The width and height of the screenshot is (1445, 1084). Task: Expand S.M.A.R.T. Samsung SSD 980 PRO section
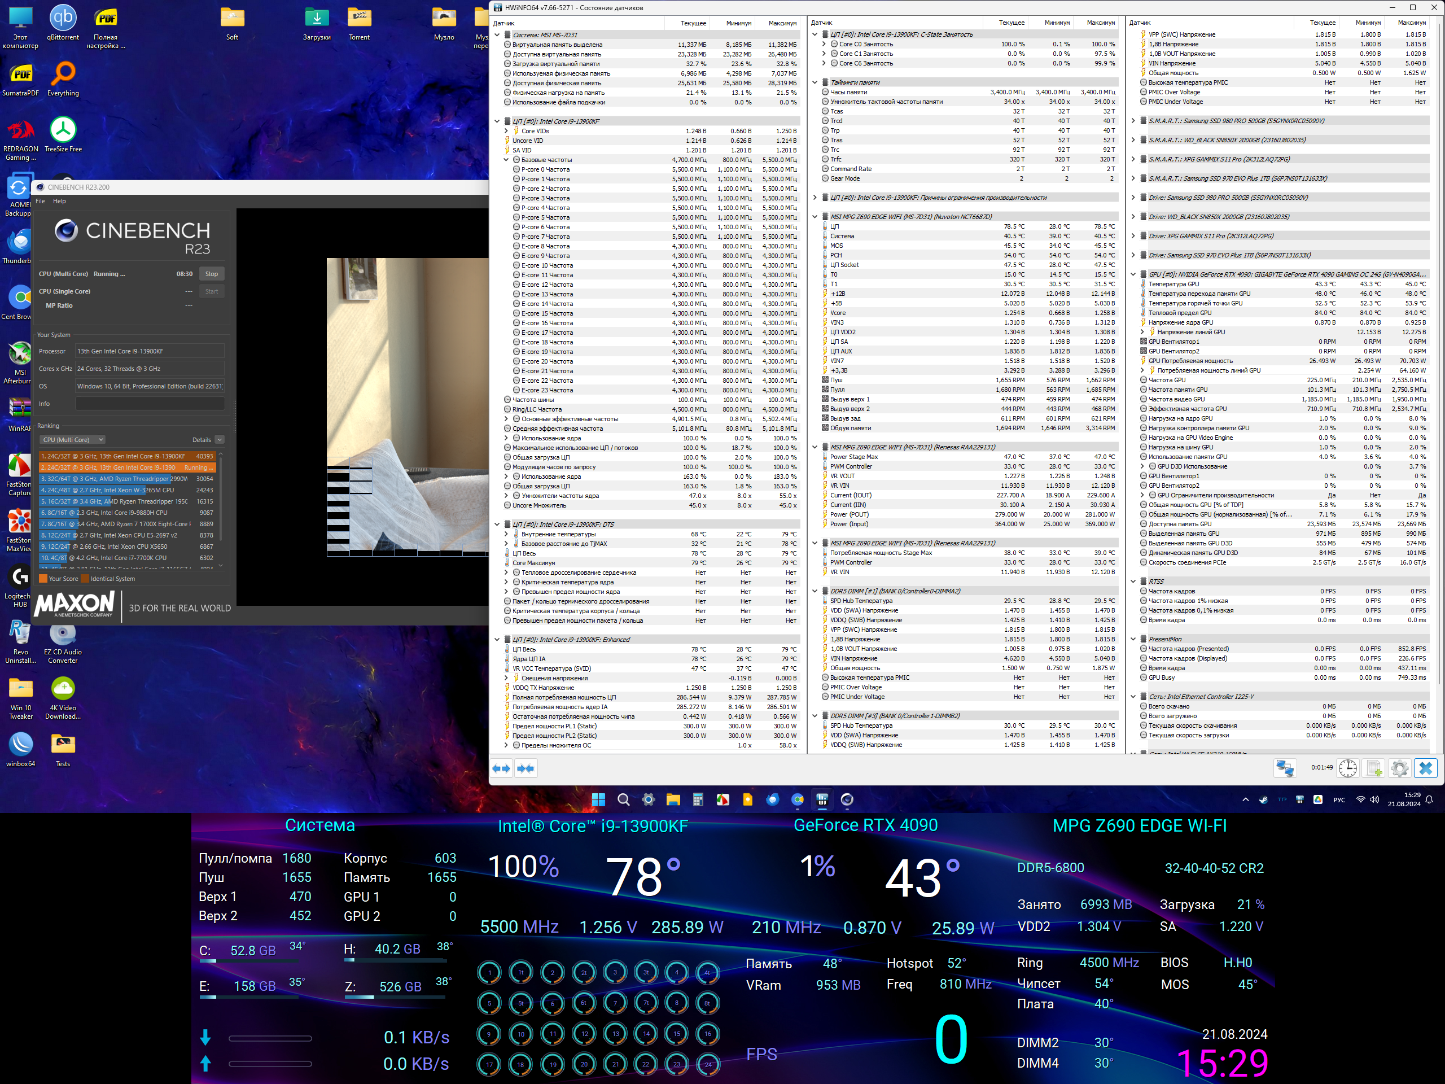coord(1133,121)
